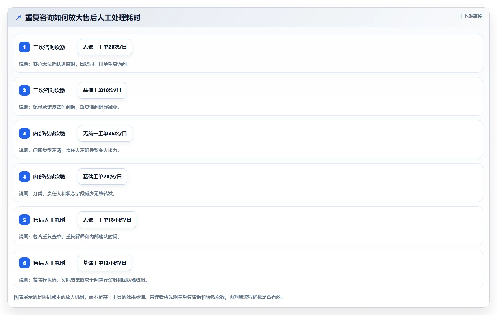Screen dimensions: 497x315
Task: Select the 基础工单10次/日 value chip
Action: pyautogui.click(x=102, y=90)
